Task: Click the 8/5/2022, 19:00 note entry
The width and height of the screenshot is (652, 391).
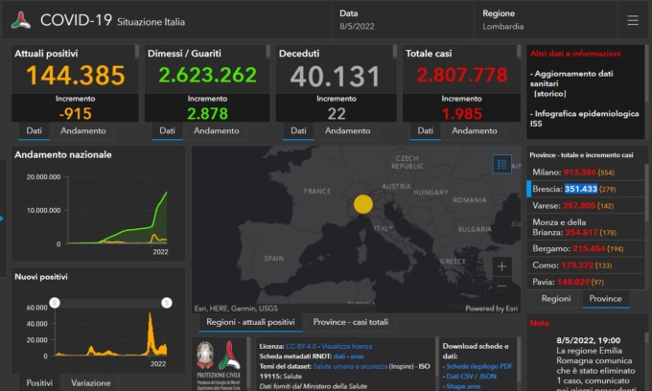Action: tap(589, 340)
